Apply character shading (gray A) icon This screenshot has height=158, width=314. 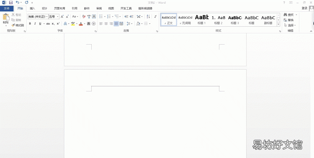(88, 23)
